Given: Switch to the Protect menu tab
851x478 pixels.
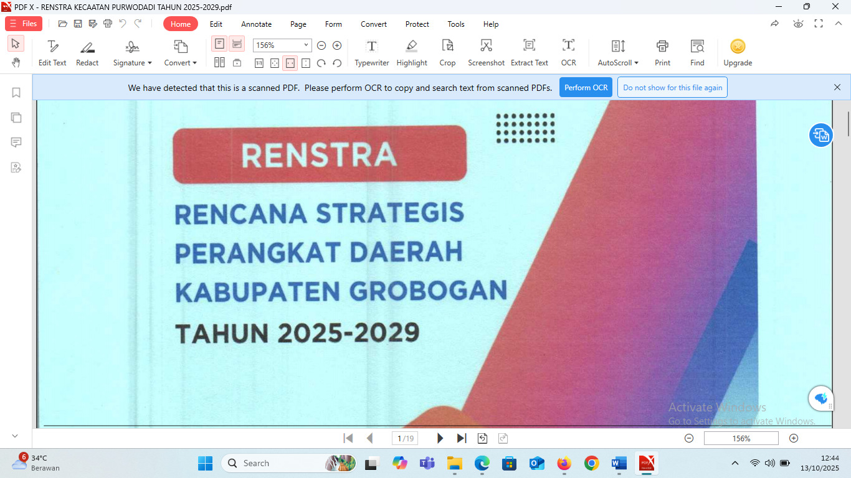Looking at the screenshot, I should click(x=417, y=24).
